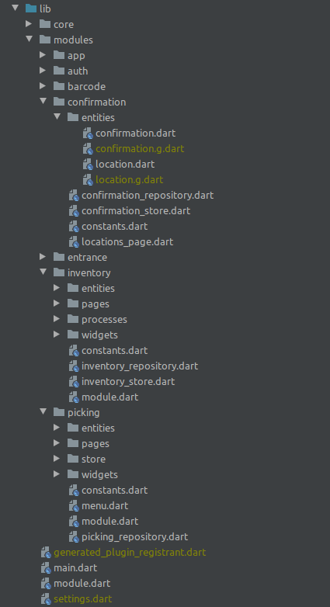Select constants.dart under the inventory folder
The width and height of the screenshot is (330, 607).
point(115,350)
